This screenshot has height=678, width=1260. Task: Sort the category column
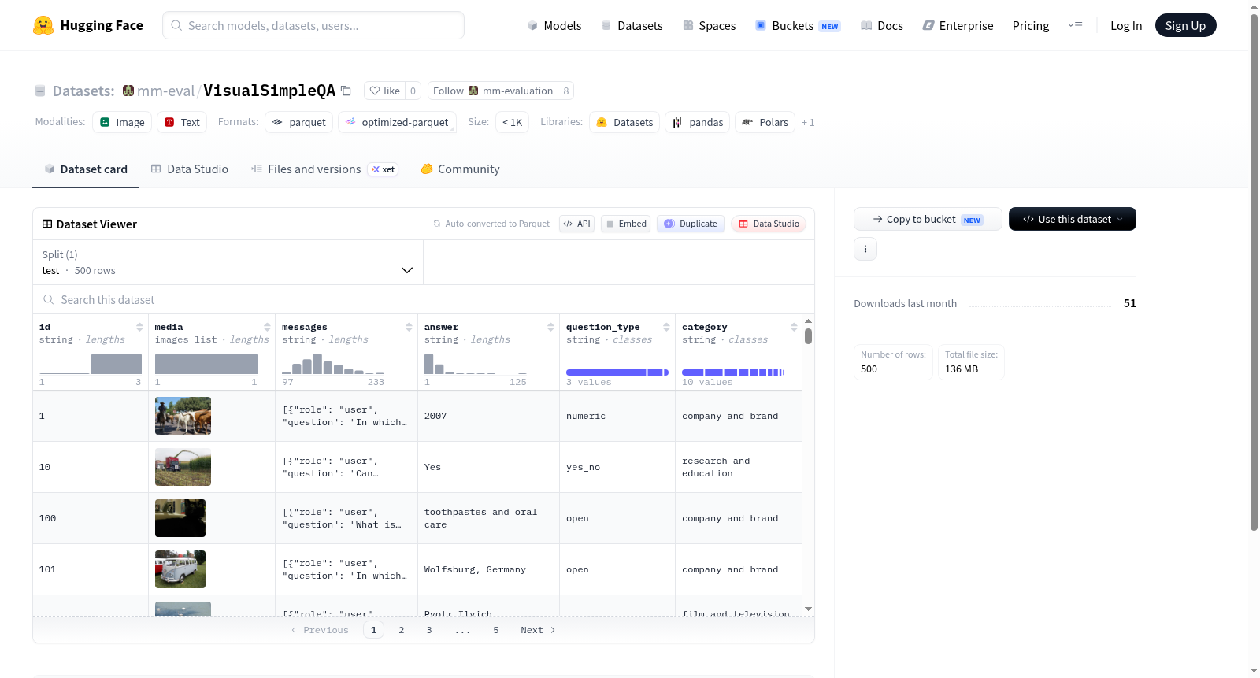pyautogui.click(x=794, y=327)
